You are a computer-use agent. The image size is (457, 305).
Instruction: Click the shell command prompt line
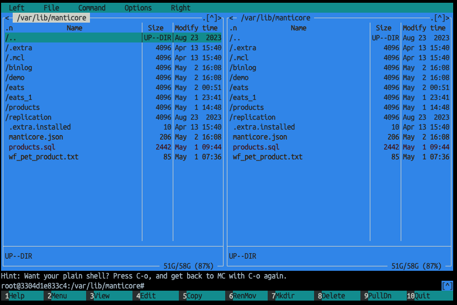[221, 286]
